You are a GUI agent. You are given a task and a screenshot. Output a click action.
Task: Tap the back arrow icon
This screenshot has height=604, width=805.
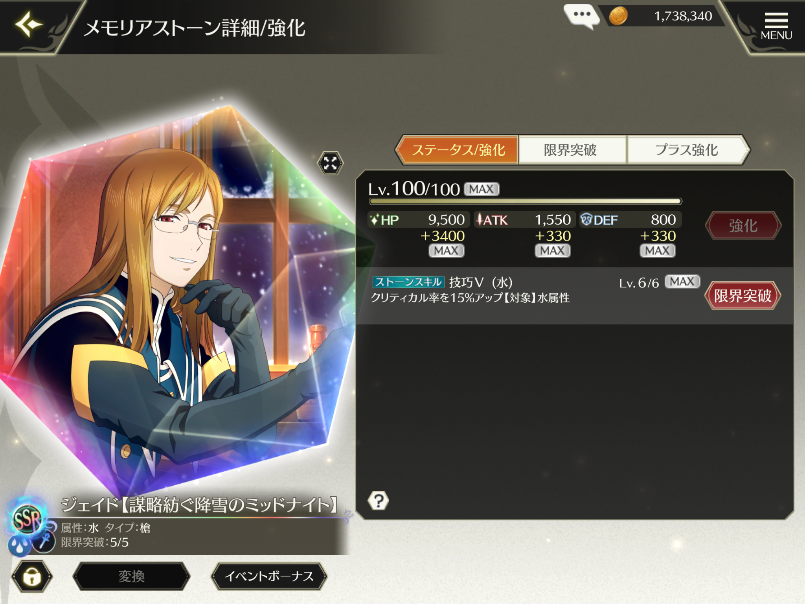(28, 24)
